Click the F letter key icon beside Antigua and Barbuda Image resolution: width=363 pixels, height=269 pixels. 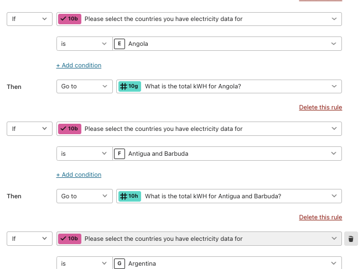point(120,154)
